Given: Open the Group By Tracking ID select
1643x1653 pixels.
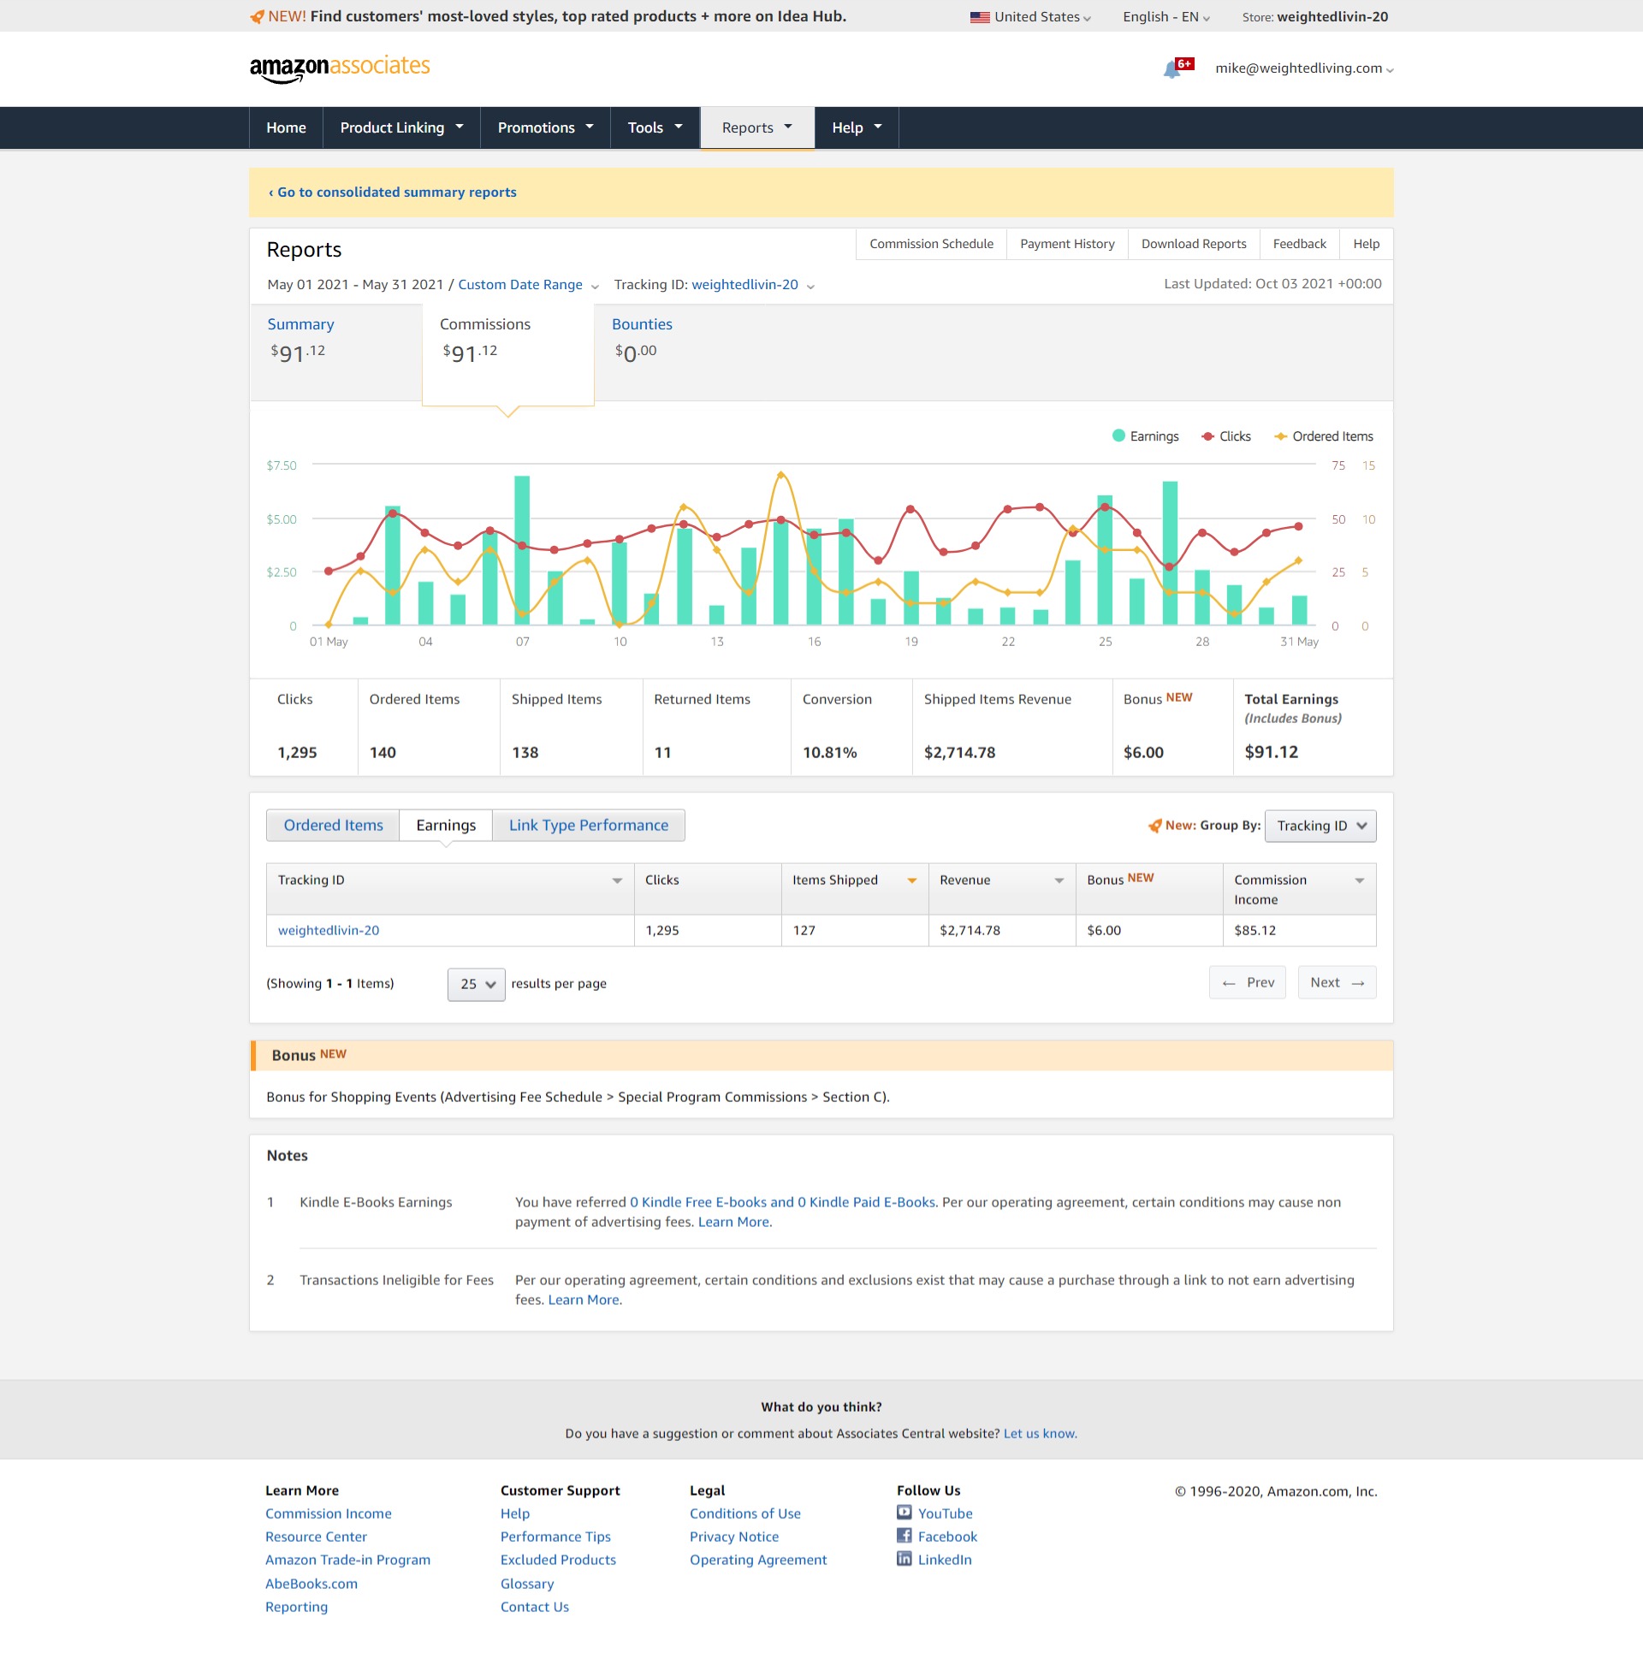Looking at the screenshot, I should (x=1320, y=826).
